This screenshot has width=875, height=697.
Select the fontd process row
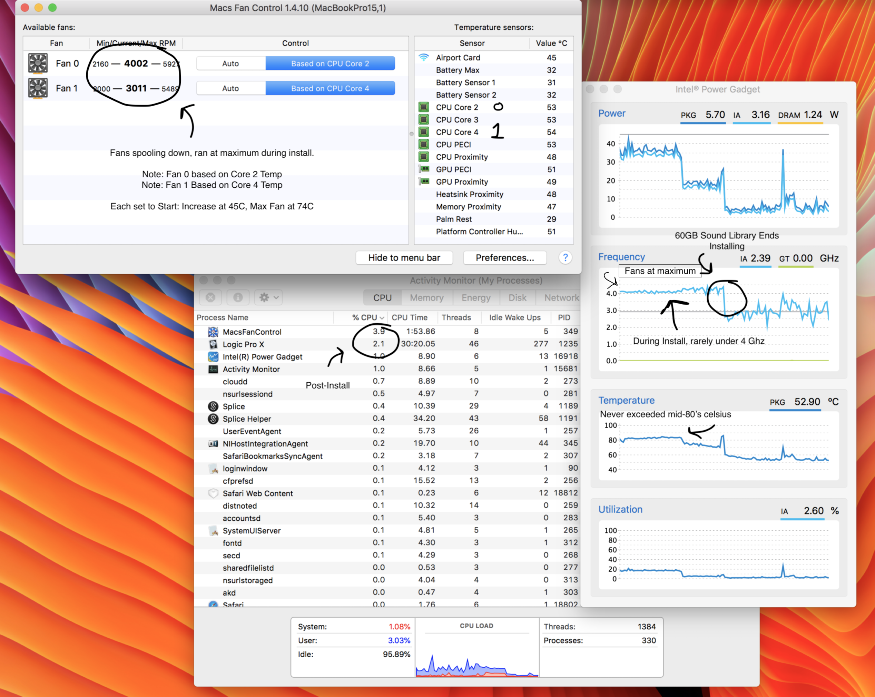point(387,543)
